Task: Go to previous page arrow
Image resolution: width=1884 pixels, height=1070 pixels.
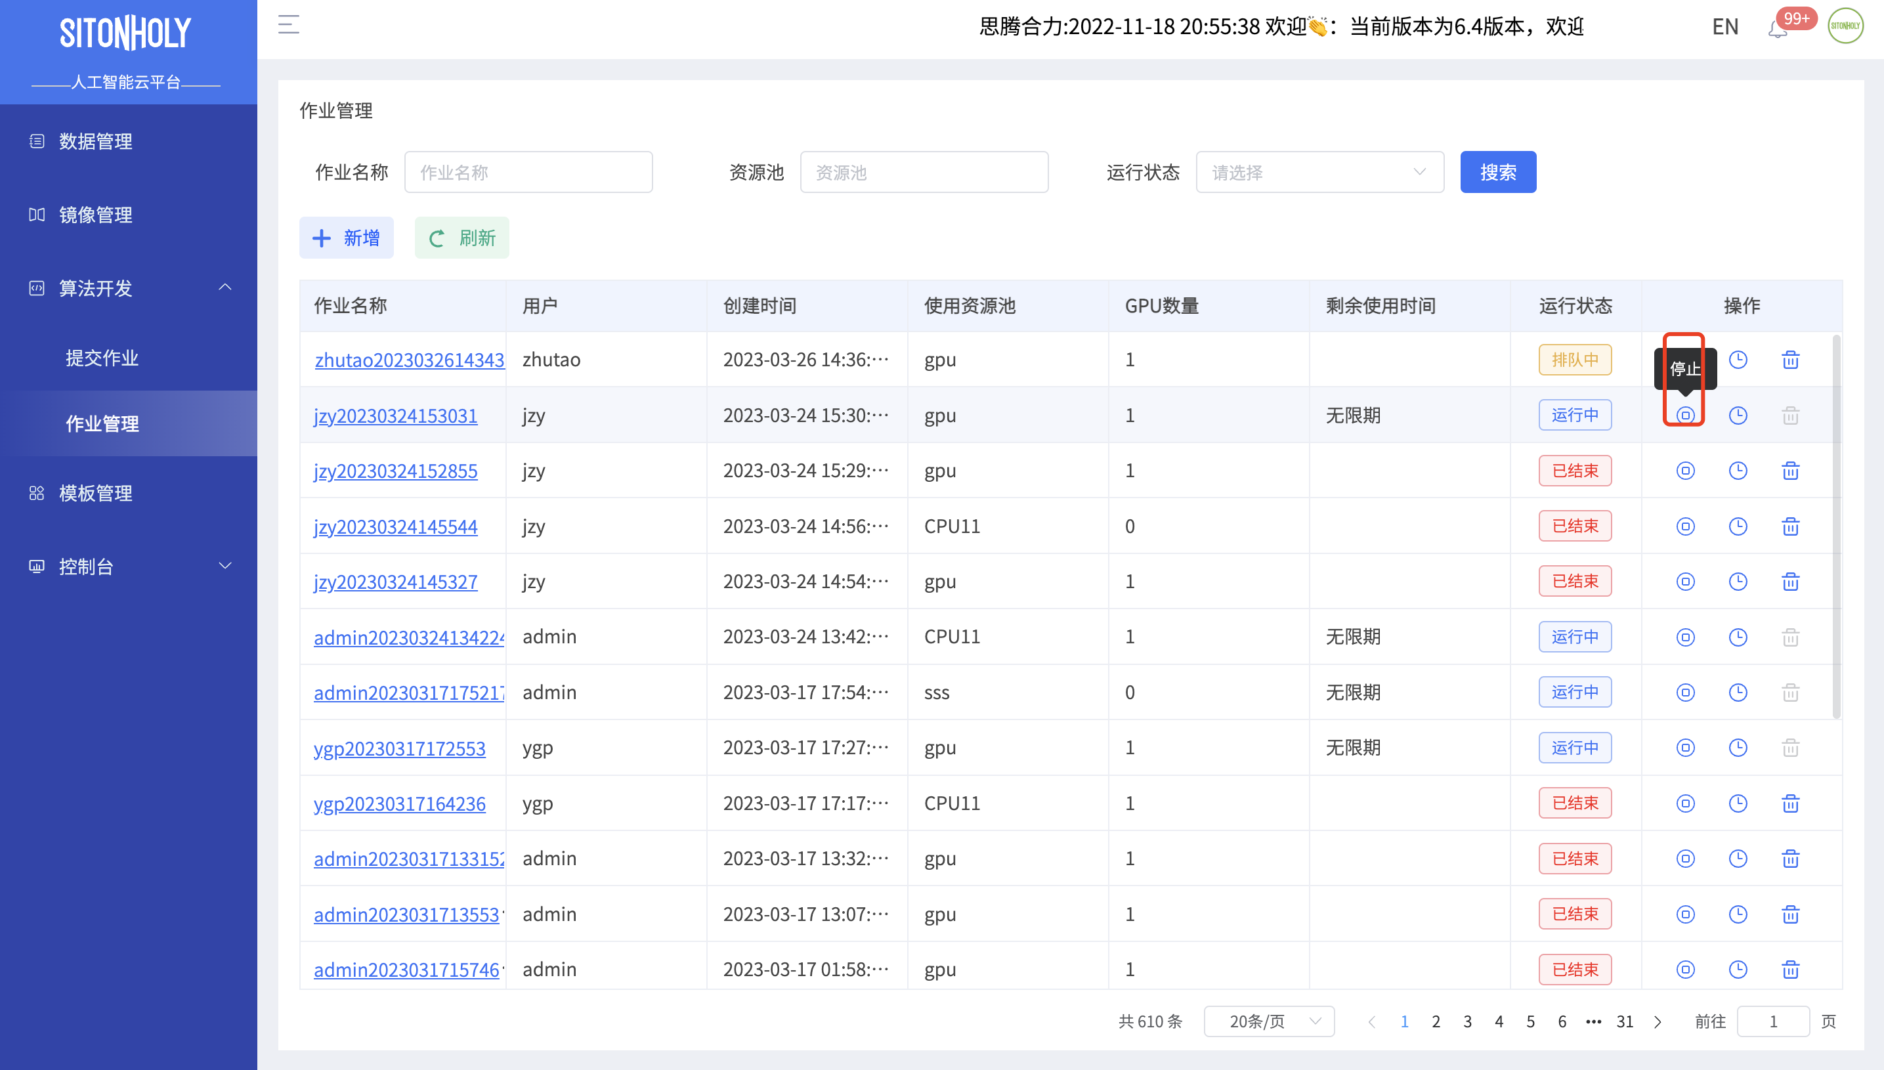Action: pyautogui.click(x=1371, y=1021)
